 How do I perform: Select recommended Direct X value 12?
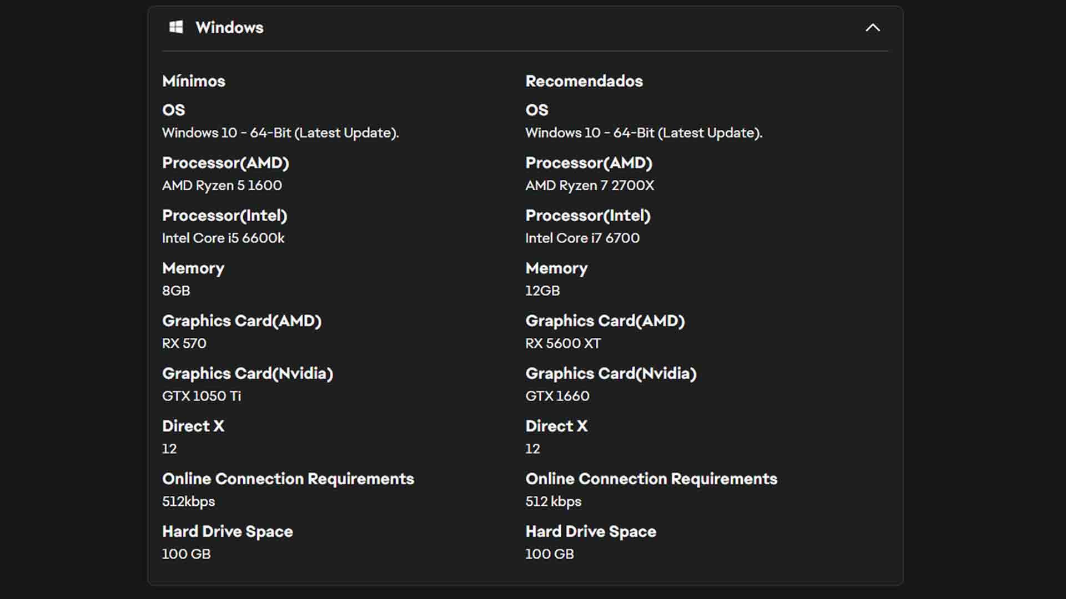coord(532,449)
